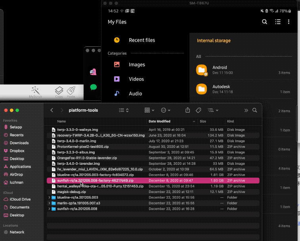Select blueline-rq1a.201205.003-factory zip file

(x=153, y=175)
